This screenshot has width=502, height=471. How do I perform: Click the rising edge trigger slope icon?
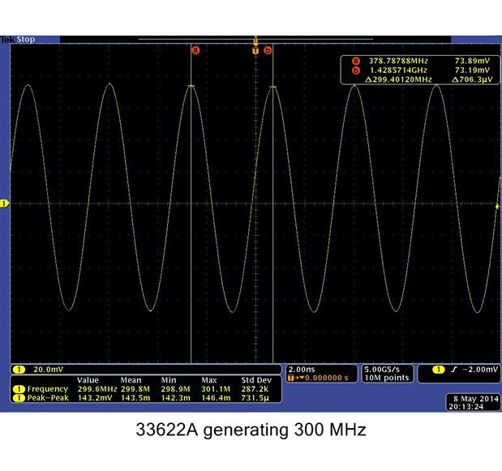coord(453,370)
